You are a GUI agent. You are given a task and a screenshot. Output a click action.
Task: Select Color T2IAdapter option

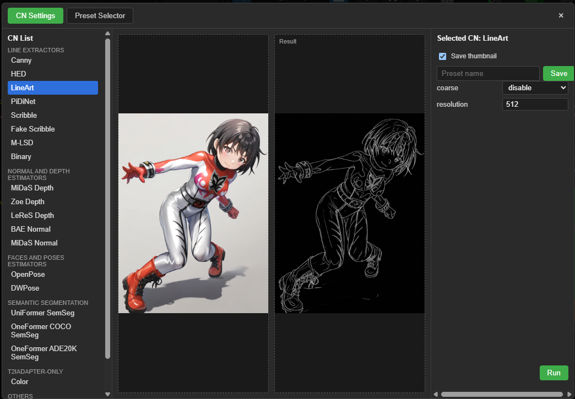click(x=53, y=382)
